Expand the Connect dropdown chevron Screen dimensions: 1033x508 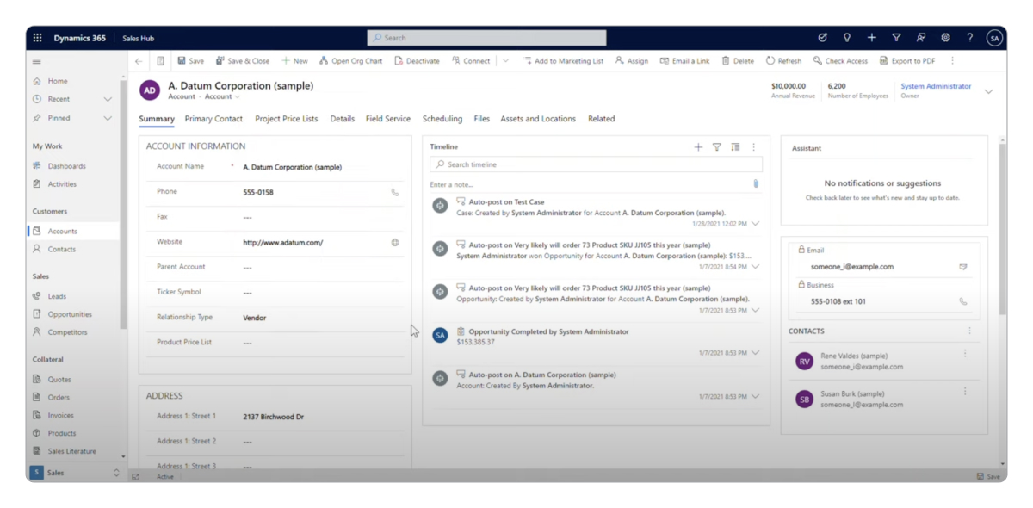pos(505,61)
